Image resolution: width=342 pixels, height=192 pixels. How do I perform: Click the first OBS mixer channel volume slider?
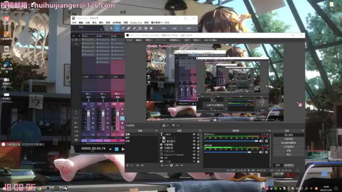231,141
